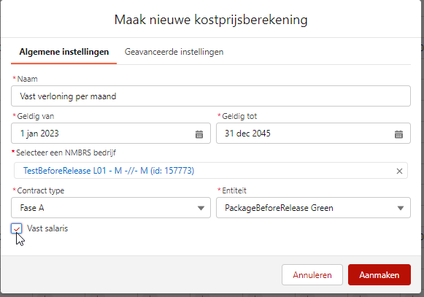The height and width of the screenshot is (297, 424).
Task: Uncheck the Vast salaris checkbox
Action: click(17, 228)
